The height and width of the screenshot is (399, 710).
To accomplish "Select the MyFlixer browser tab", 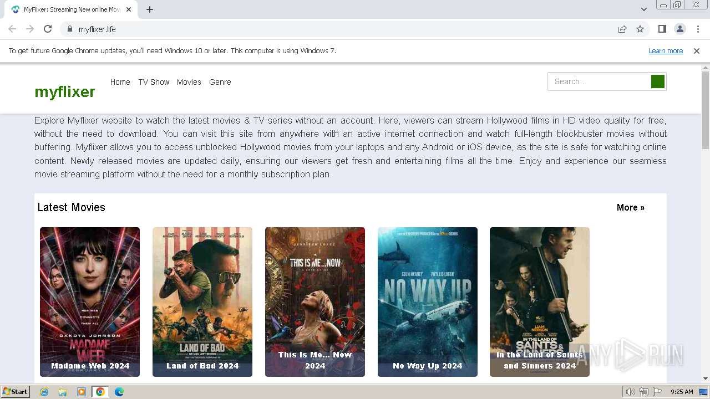I will (x=70, y=9).
